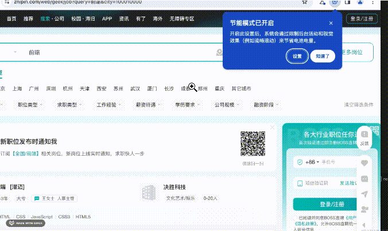
Task: Select city 厦门
Action: click(x=152, y=88)
